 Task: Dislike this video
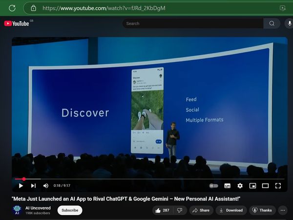(x=180, y=210)
